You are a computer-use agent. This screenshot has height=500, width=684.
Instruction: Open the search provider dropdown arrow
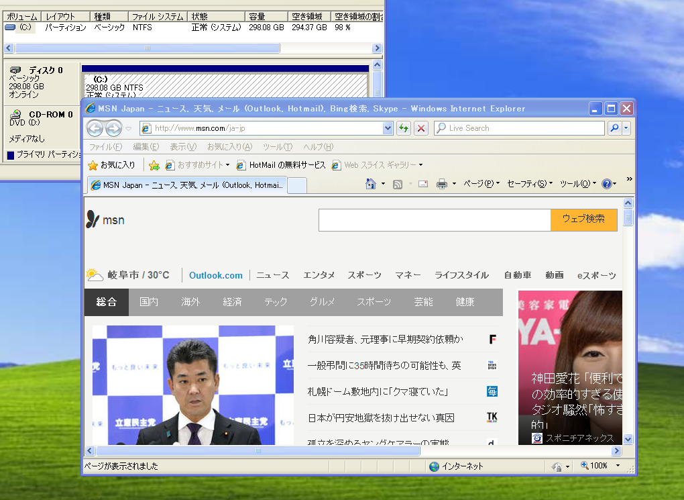coord(626,128)
